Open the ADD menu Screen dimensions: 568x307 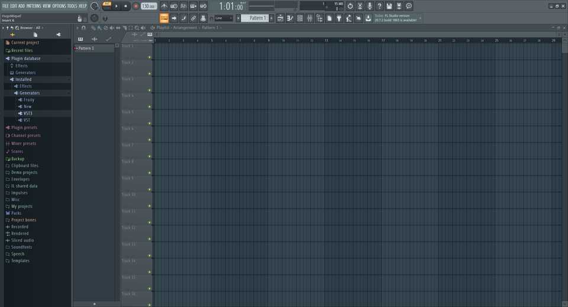(22, 6)
